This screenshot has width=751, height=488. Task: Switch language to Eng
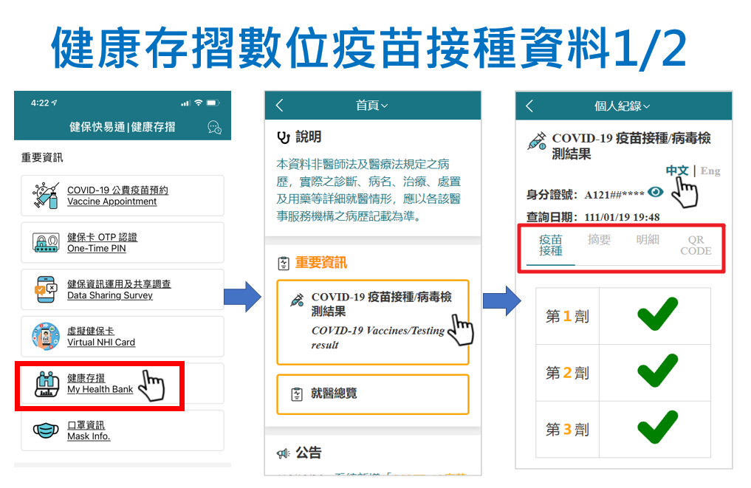point(710,171)
